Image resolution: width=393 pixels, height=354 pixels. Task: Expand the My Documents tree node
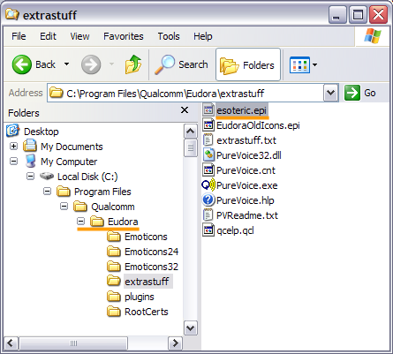(13, 146)
